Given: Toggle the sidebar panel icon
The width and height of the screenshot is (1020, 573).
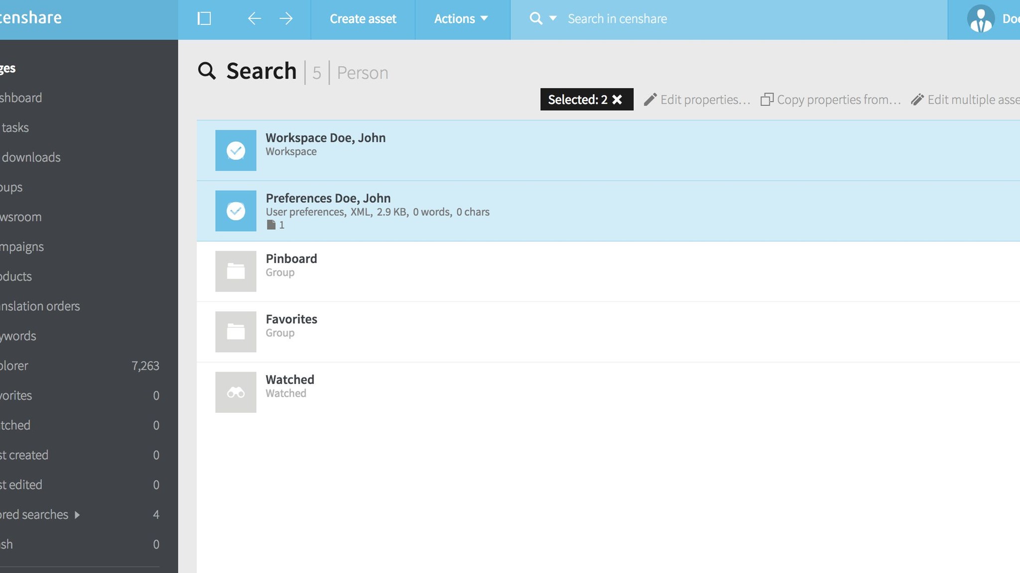Looking at the screenshot, I should coord(204,19).
